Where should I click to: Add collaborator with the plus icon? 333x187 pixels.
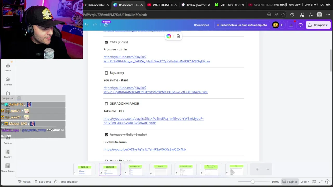281,25
